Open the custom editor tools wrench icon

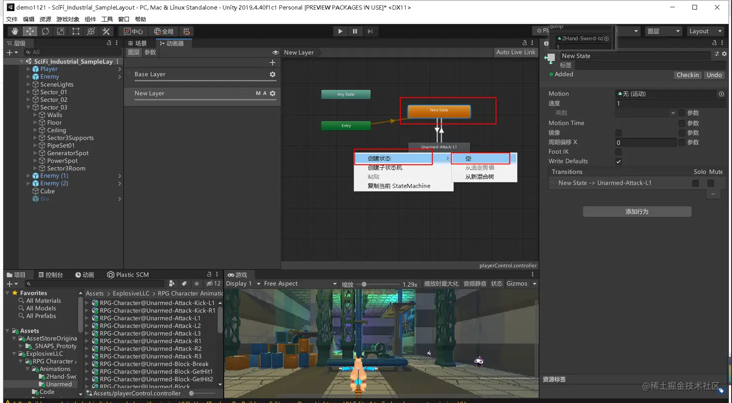(x=106, y=31)
